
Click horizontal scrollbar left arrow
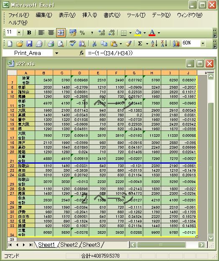click(133, 245)
